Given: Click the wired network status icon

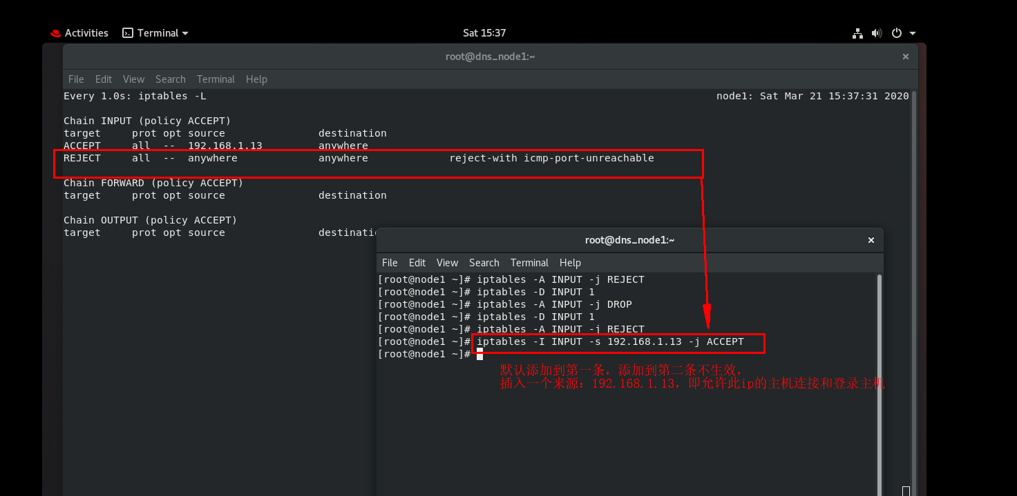Looking at the screenshot, I should (857, 33).
